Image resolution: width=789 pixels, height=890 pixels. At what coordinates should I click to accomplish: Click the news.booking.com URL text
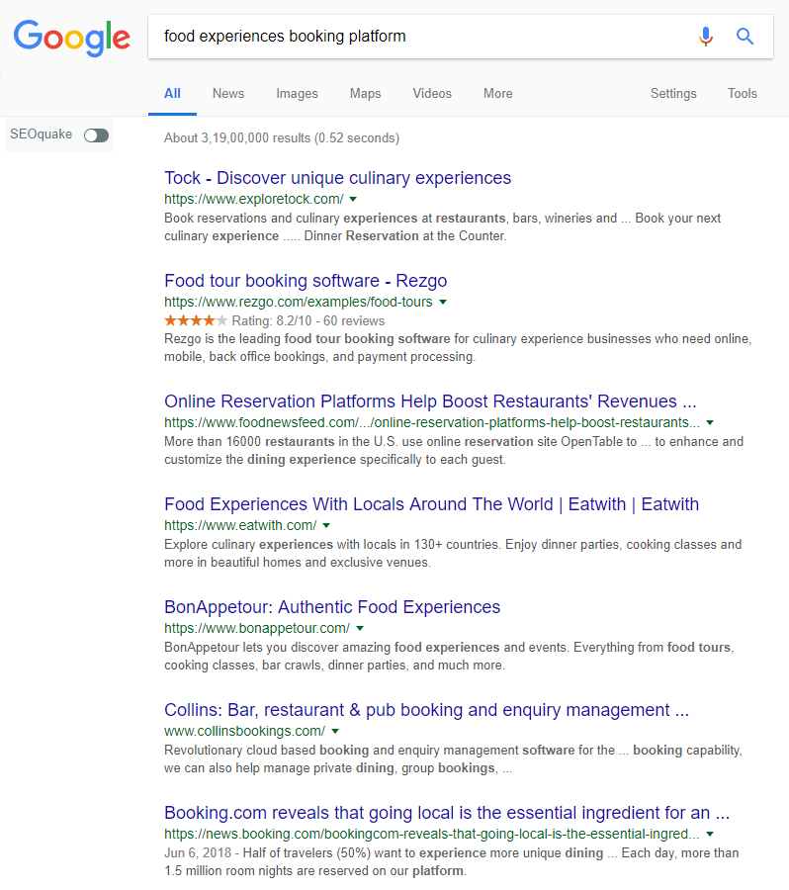[x=431, y=835]
